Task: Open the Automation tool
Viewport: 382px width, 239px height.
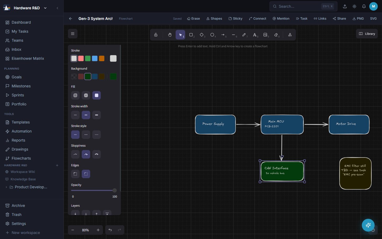Action: pyautogui.click(x=32, y=131)
